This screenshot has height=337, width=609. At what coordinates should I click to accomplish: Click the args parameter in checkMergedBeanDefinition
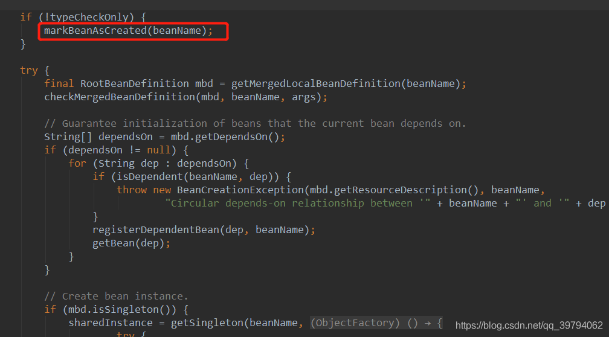[x=304, y=97]
